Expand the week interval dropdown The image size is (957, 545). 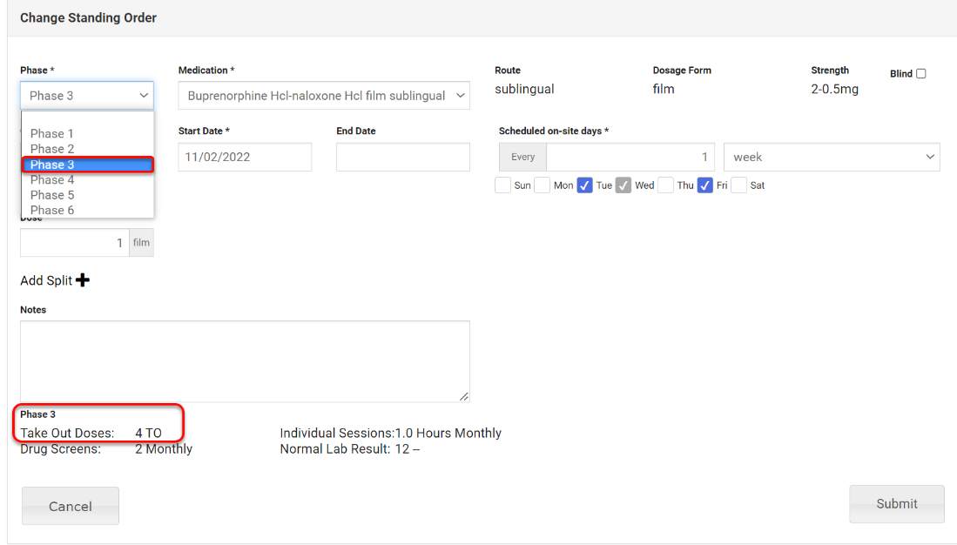click(x=832, y=158)
